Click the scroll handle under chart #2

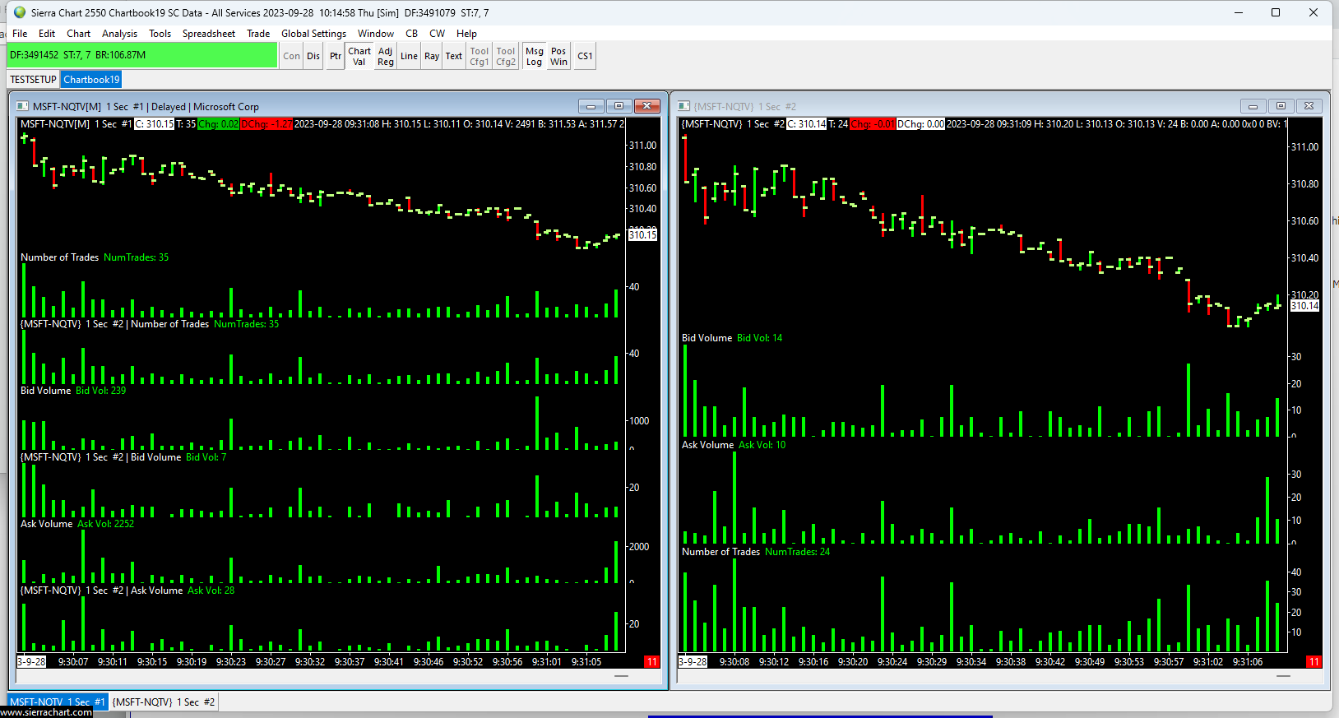(x=1283, y=676)
